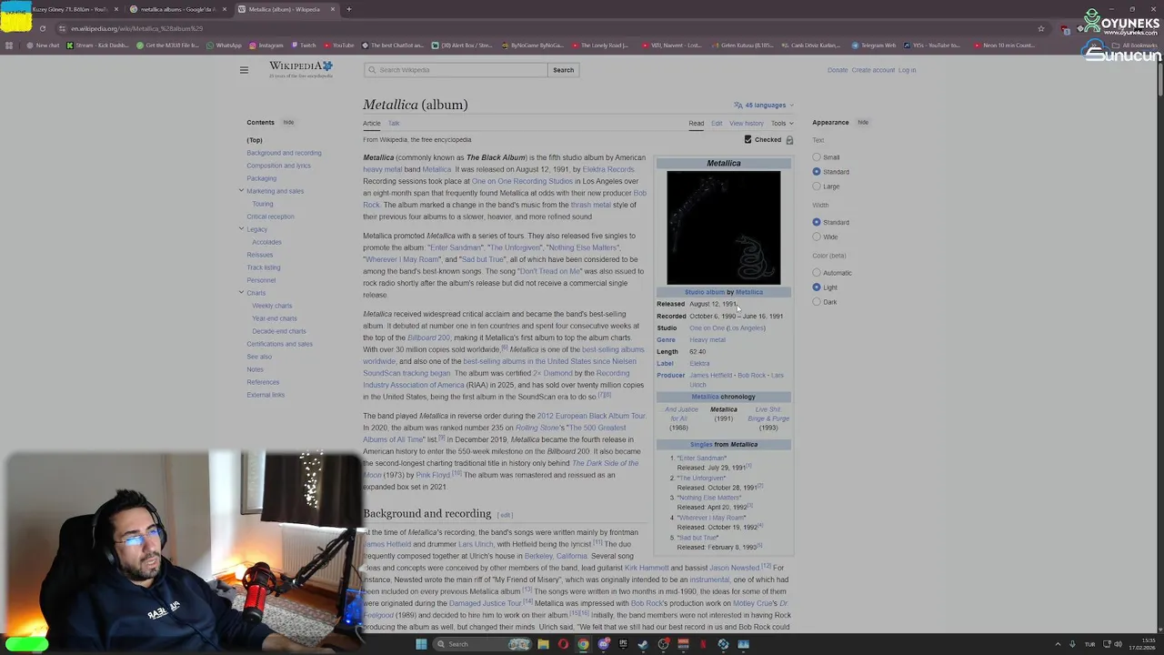1164x655 pixels.
Task: Click the browser address bar
Action: (546, 28)
